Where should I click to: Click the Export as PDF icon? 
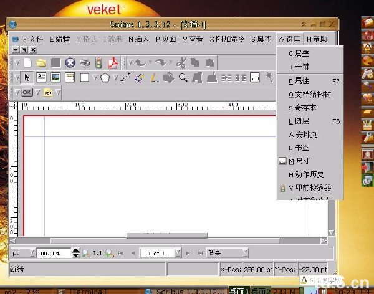pyautogui.click(x=113, y=63)
